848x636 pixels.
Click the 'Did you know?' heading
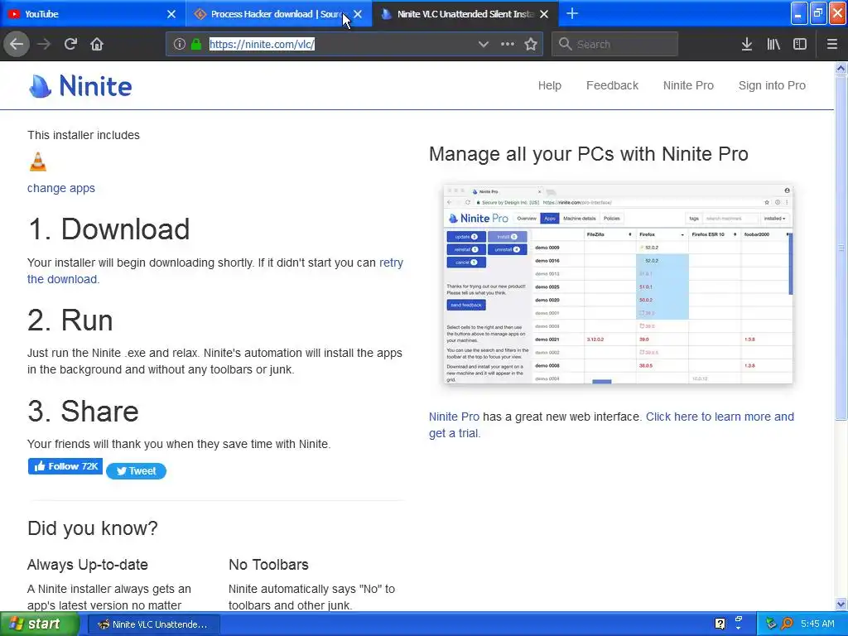[x=93, y=528]
